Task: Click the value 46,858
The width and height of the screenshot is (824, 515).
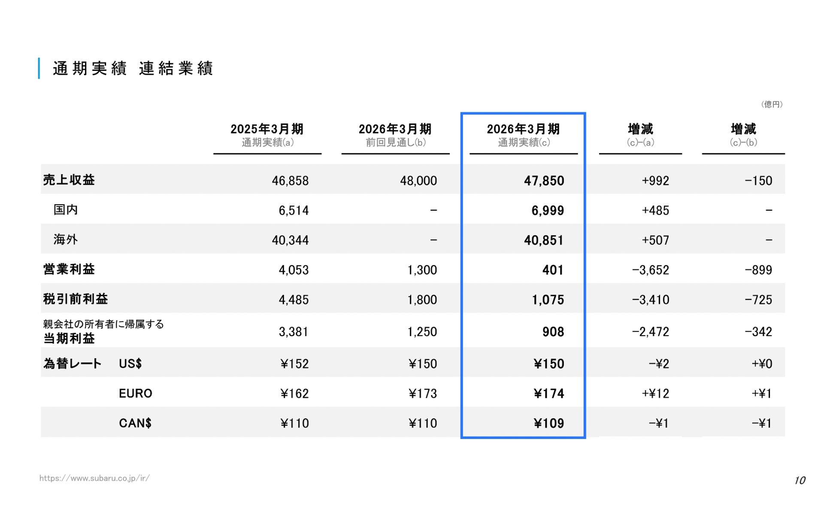Action: click(290, 181)
